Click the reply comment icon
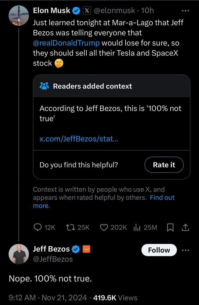Screen dimensions: 199x305 pyautogui.click(x=37, y=227)
